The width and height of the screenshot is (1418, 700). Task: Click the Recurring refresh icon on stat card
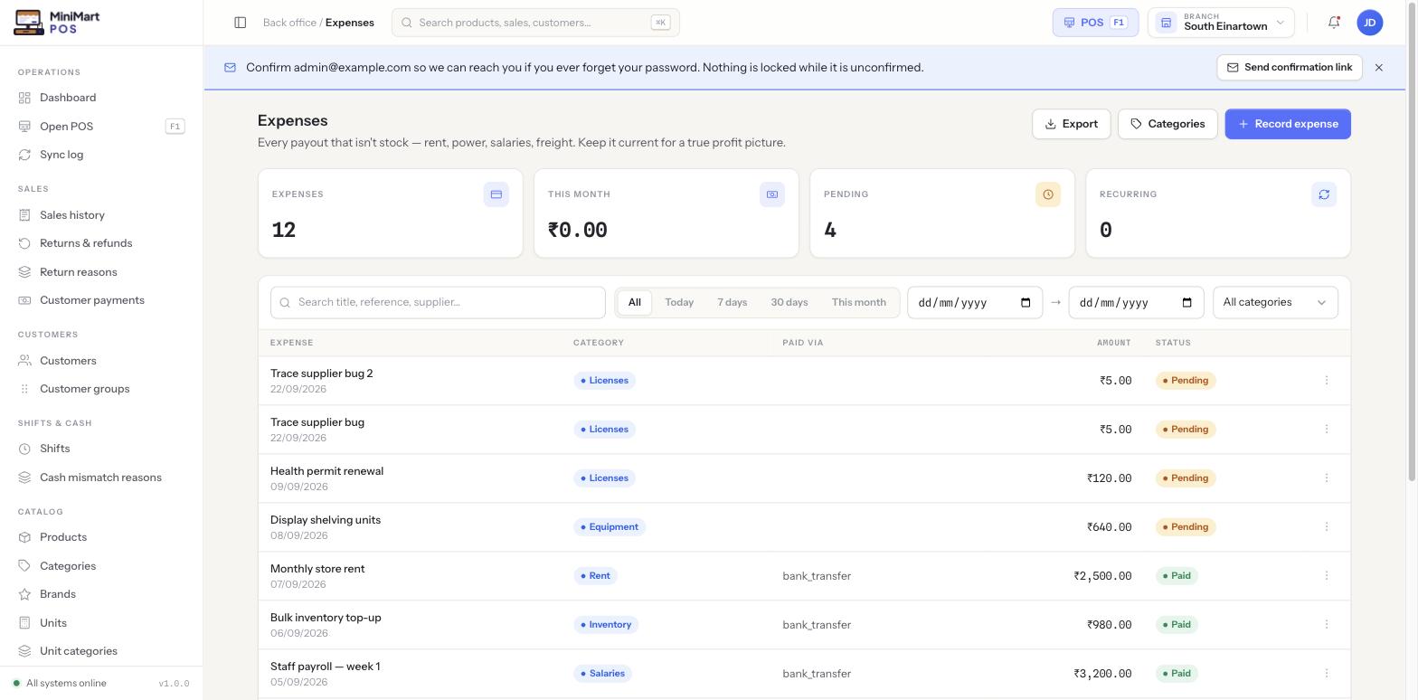1324,194
